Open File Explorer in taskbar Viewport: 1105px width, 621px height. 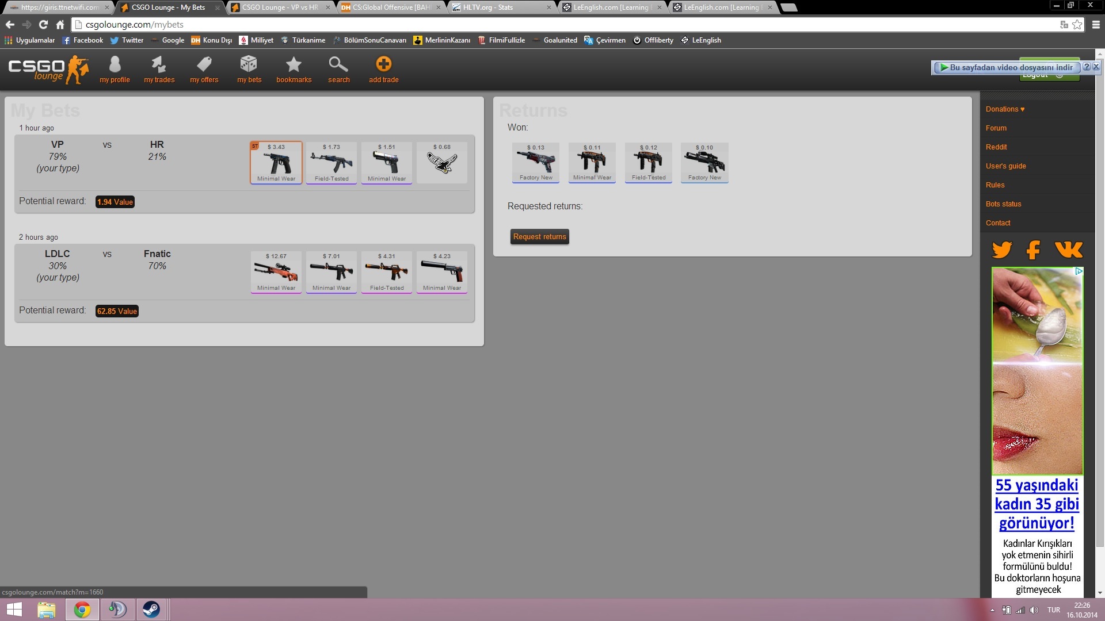(x=47, y=609)
